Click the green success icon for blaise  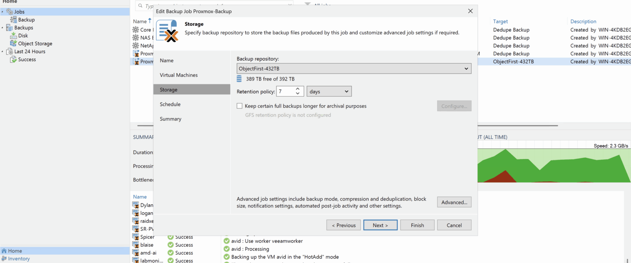tap(171, 245)
